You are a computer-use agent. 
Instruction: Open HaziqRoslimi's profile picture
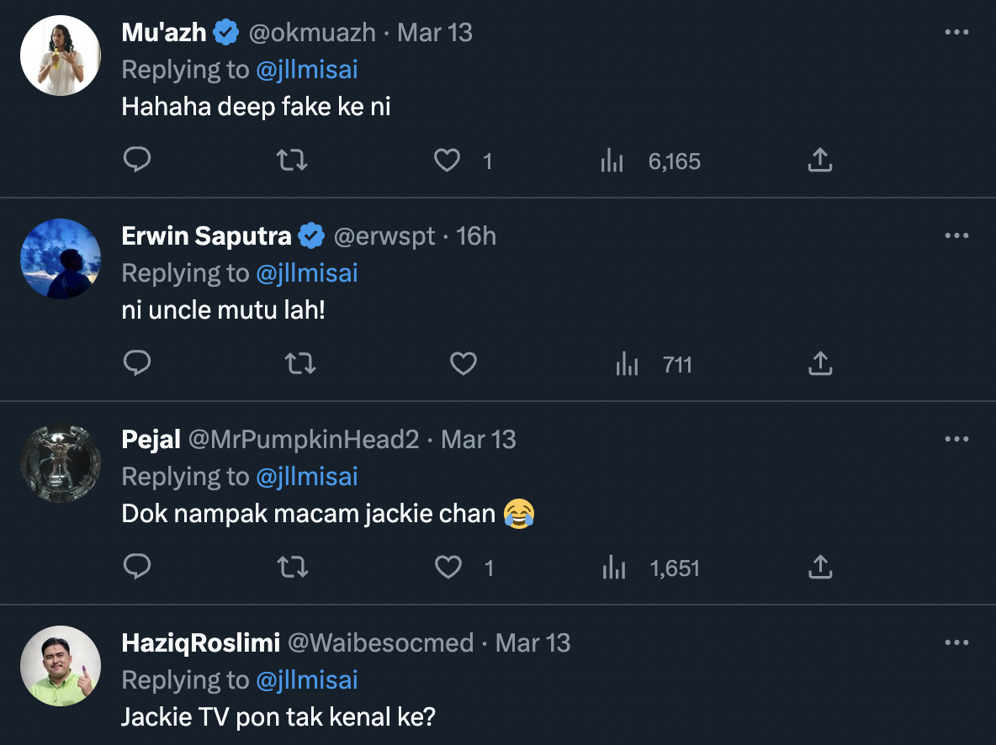(61, 666)
